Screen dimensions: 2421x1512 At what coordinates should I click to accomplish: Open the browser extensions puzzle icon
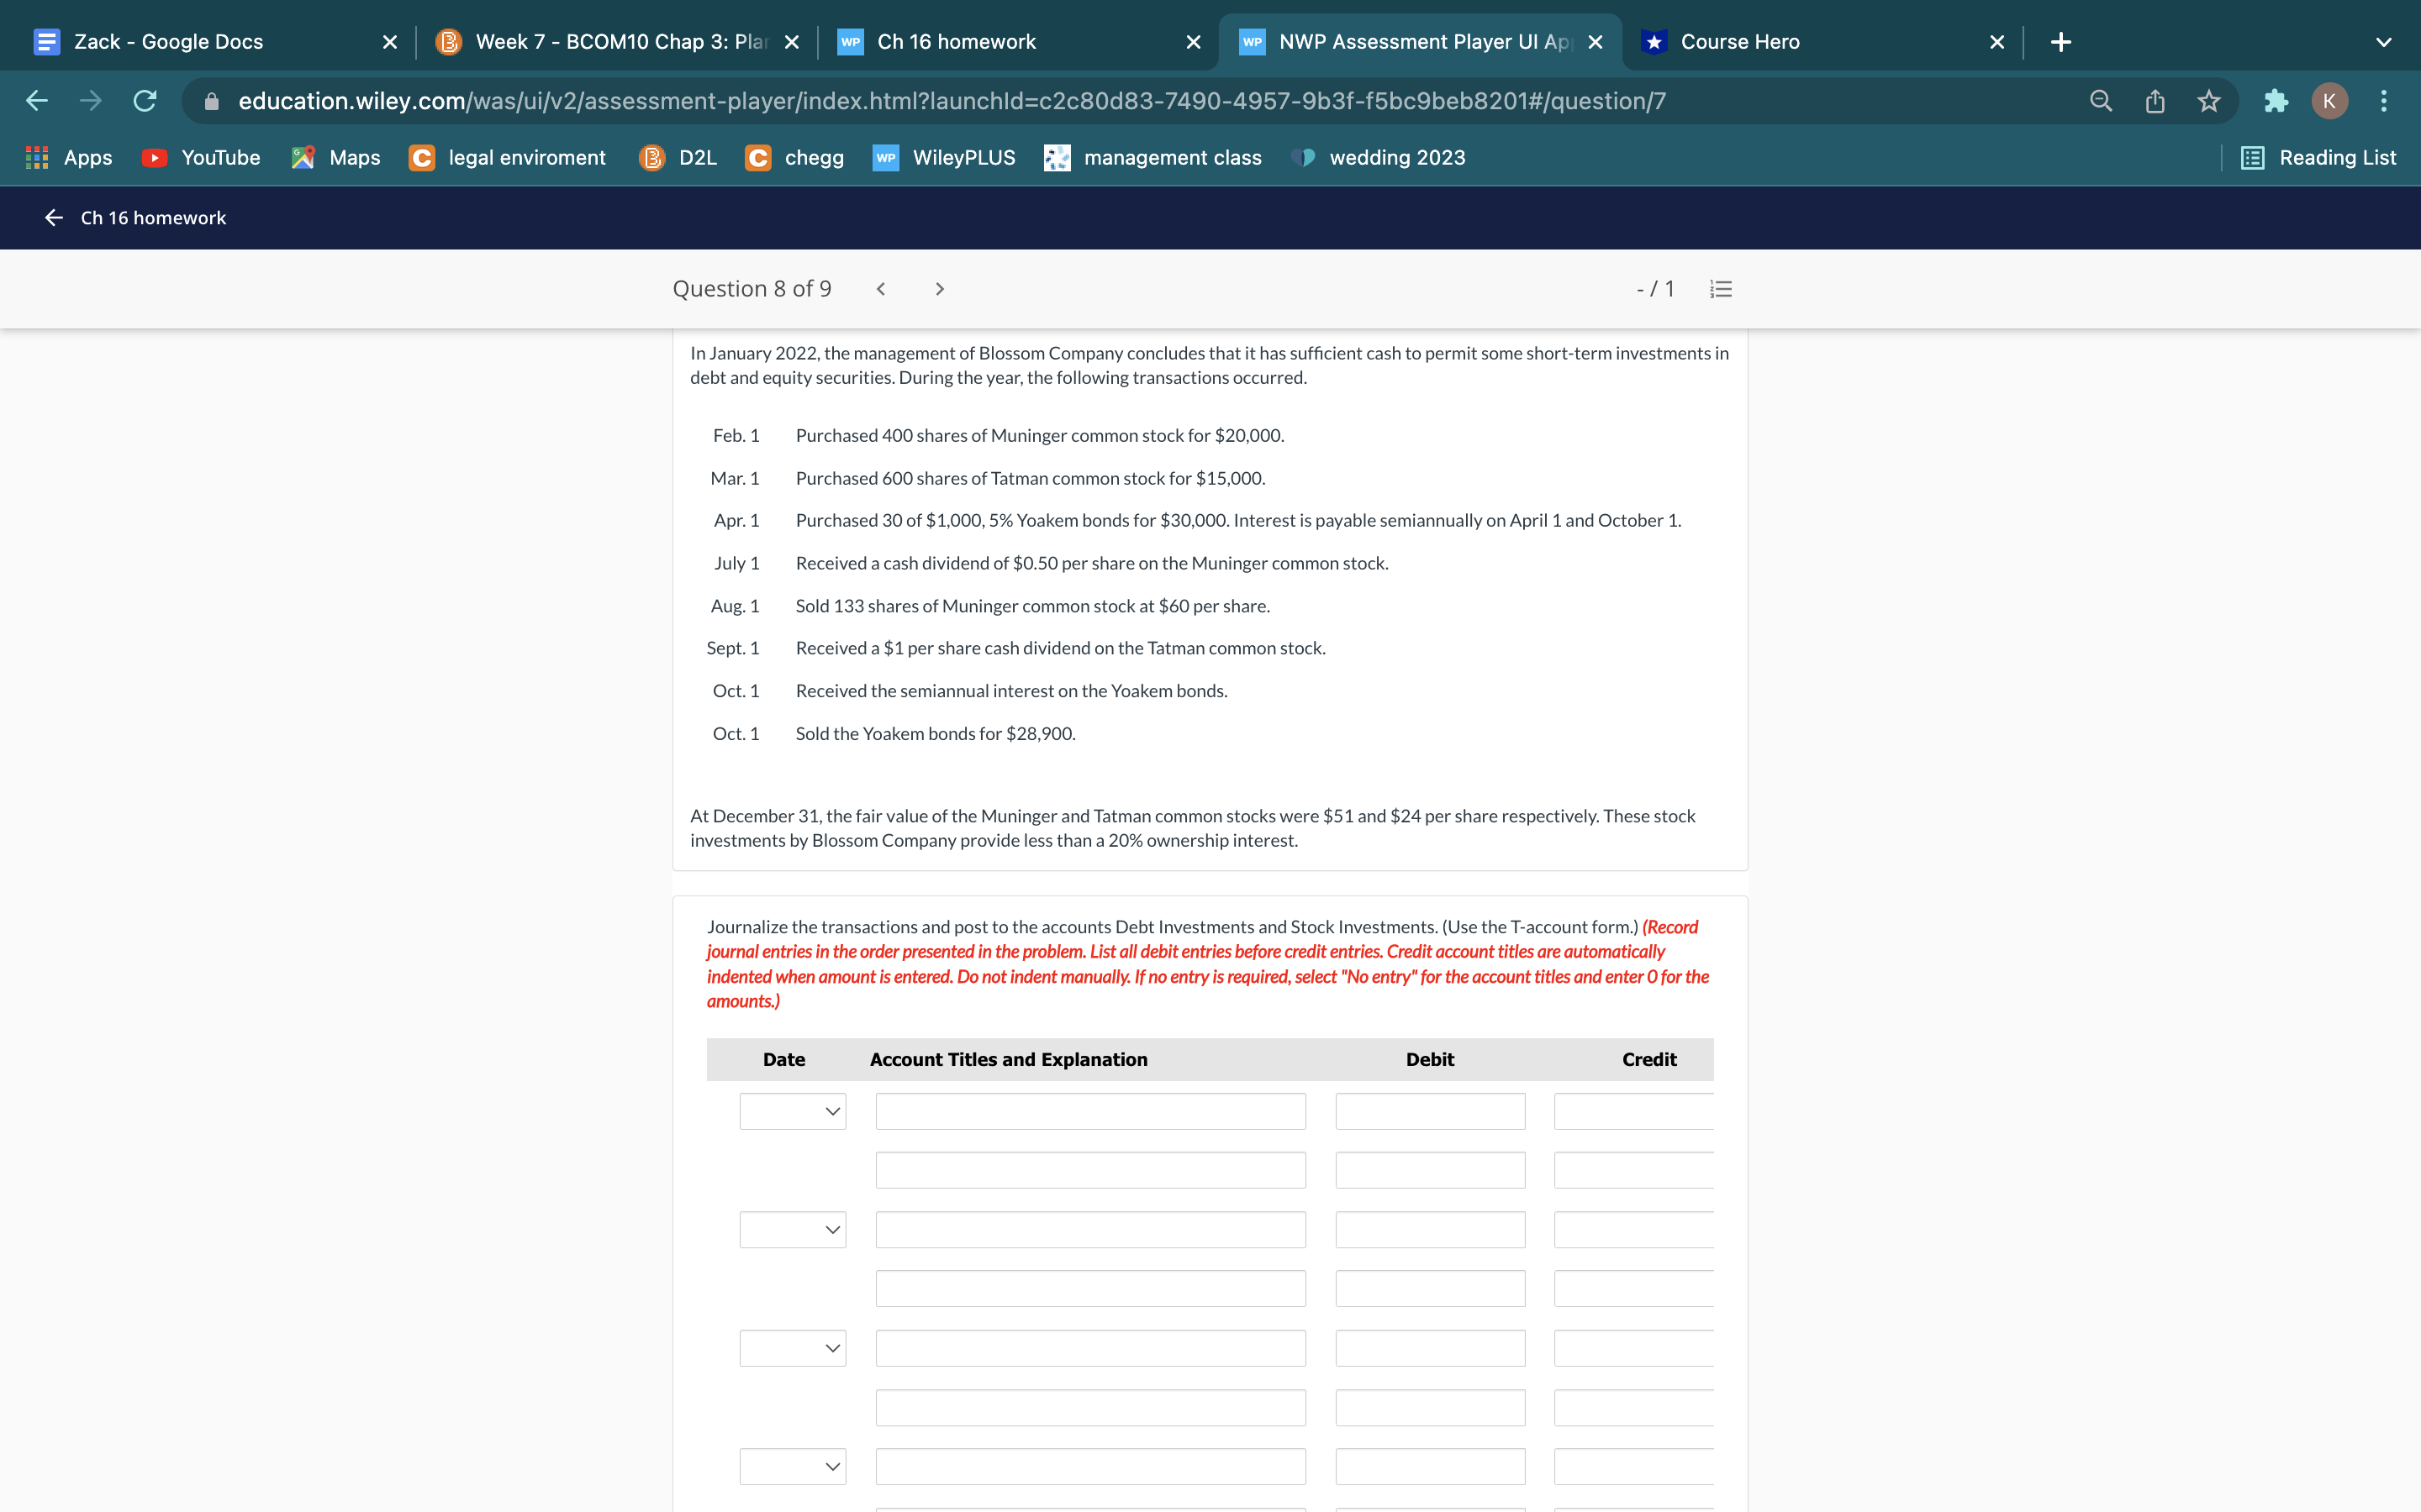pyautogui.click(x=2275, y=101)
